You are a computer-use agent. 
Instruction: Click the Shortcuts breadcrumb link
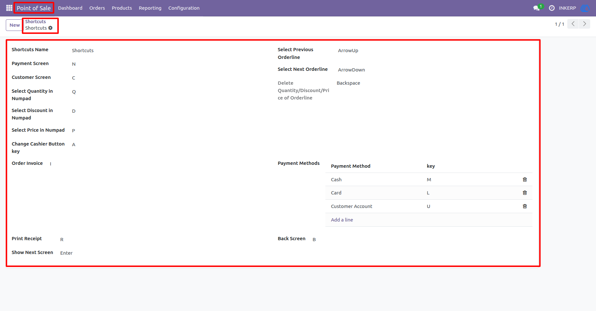tap(35, 22)
